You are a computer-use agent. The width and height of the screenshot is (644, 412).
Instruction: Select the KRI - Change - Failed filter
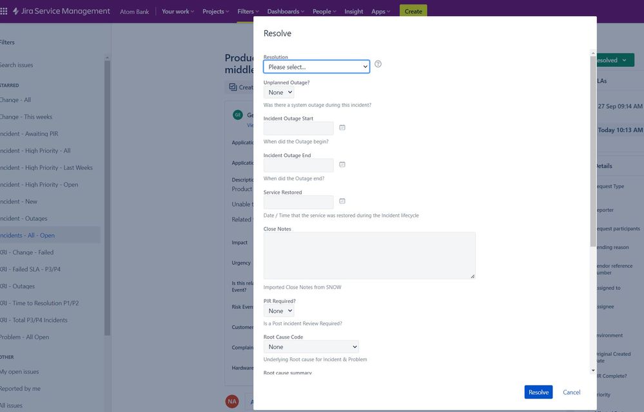27,252
